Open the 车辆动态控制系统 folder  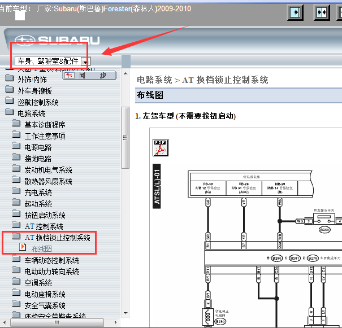pos(51,260)
